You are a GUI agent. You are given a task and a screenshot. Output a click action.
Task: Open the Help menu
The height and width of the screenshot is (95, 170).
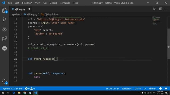pyautogui.click(x=75, y=3)
